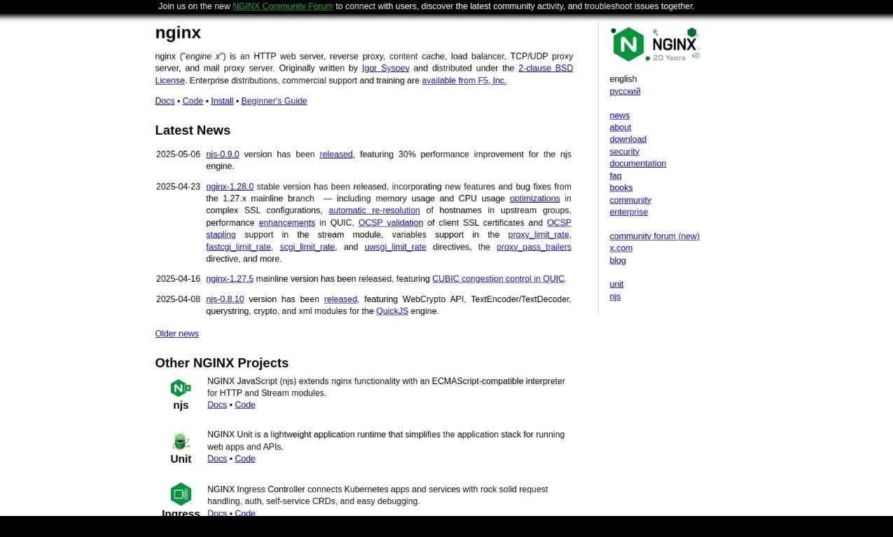Open Igor Sysoev's link

(x=386, y=68)
